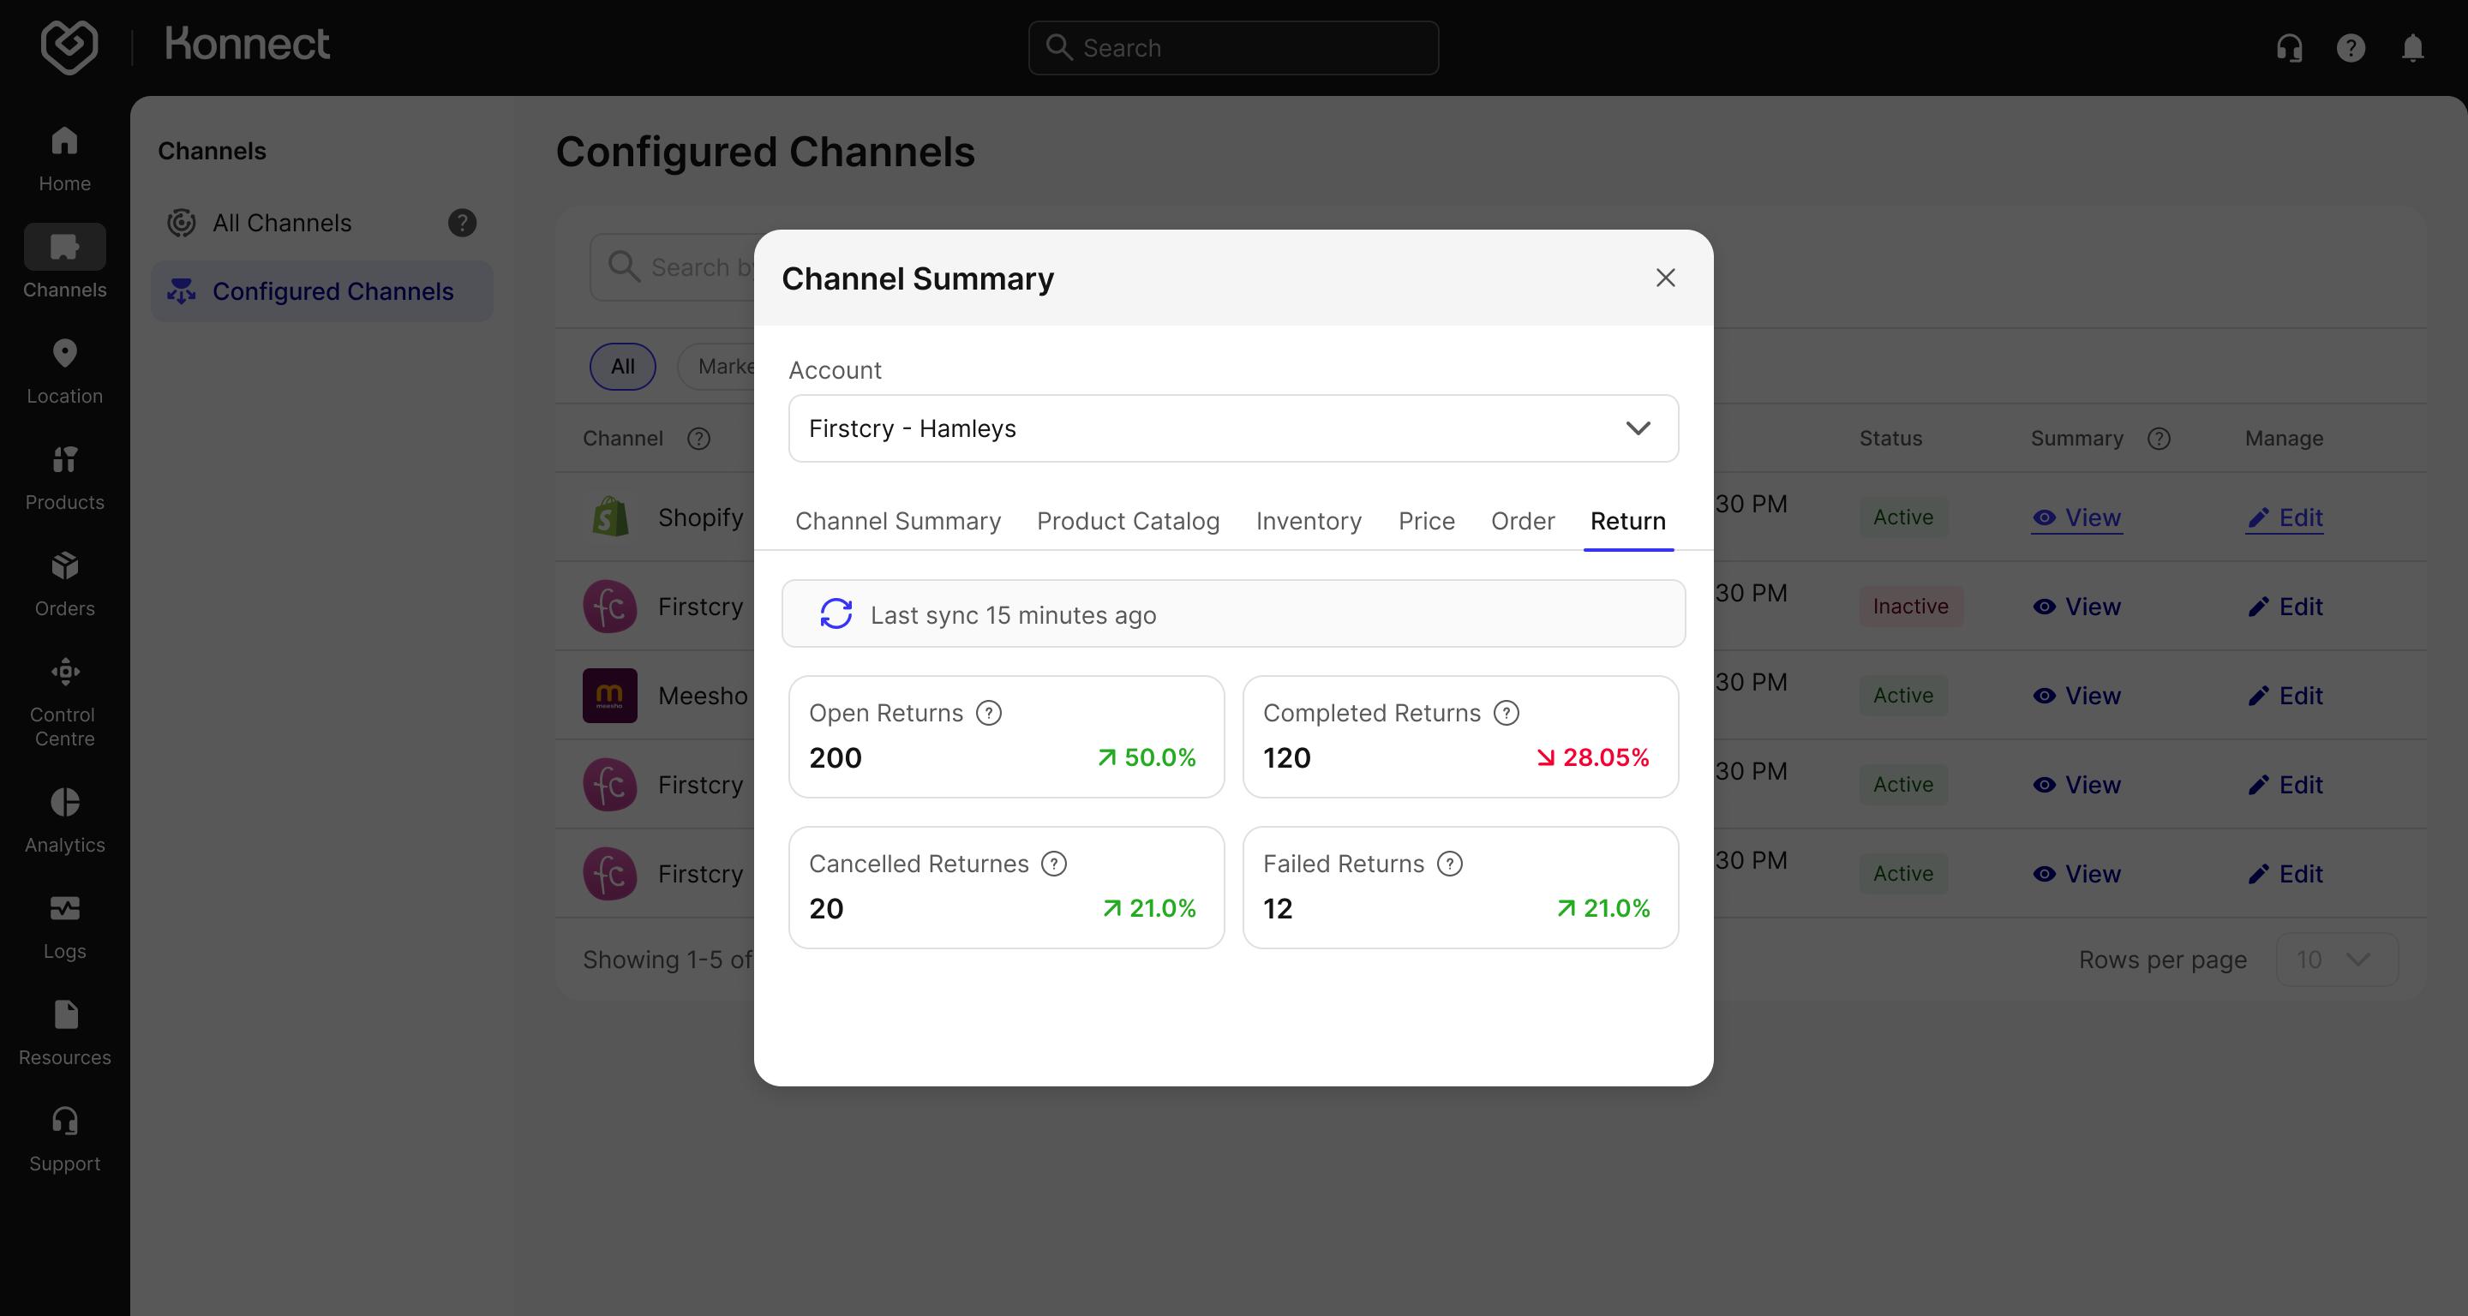The height and width of the screenshot is (1316, 2468).
Task: Click info icon beside Channel column header
Action: tap(698, 439)
